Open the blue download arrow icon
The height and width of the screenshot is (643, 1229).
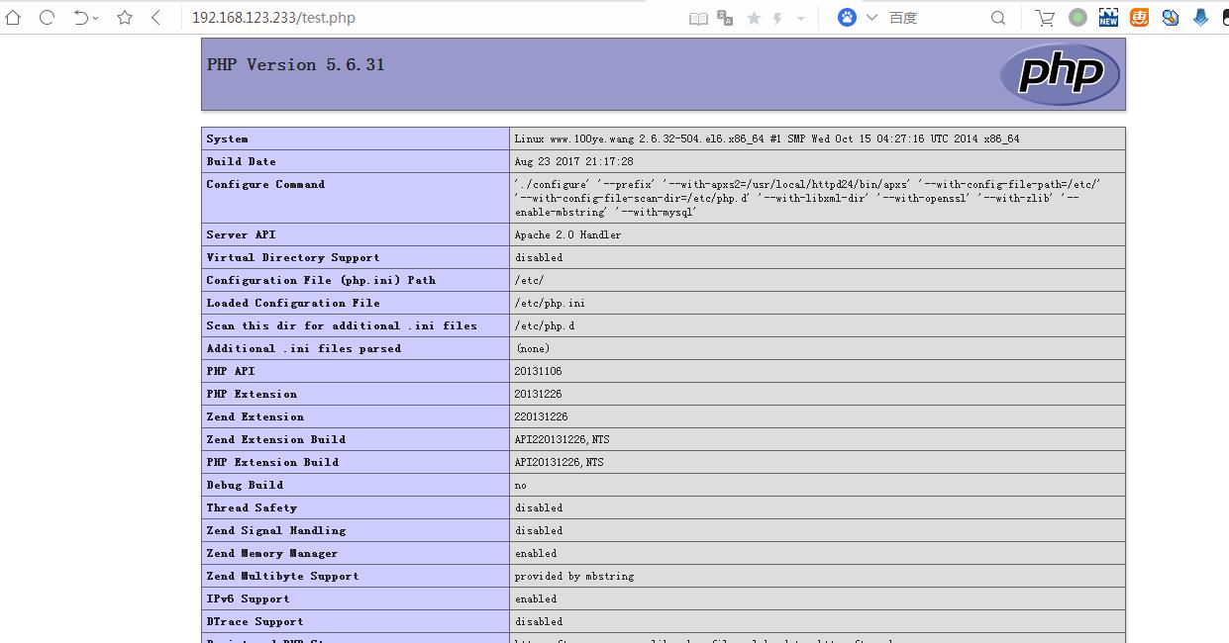pyautogui.click(x=1201, y=18)
